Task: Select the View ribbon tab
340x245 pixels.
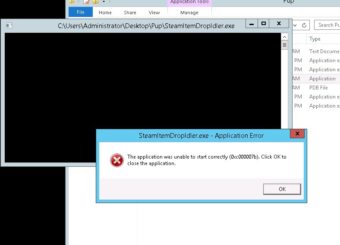Action: 154,13
